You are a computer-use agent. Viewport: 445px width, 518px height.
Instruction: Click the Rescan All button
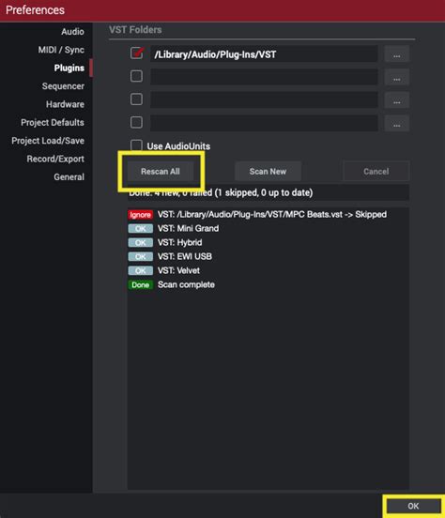[161, 172]
